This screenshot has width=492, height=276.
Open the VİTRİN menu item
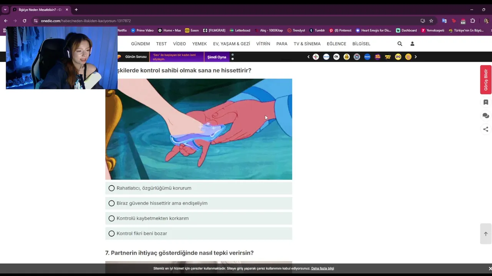coord(263,44)
